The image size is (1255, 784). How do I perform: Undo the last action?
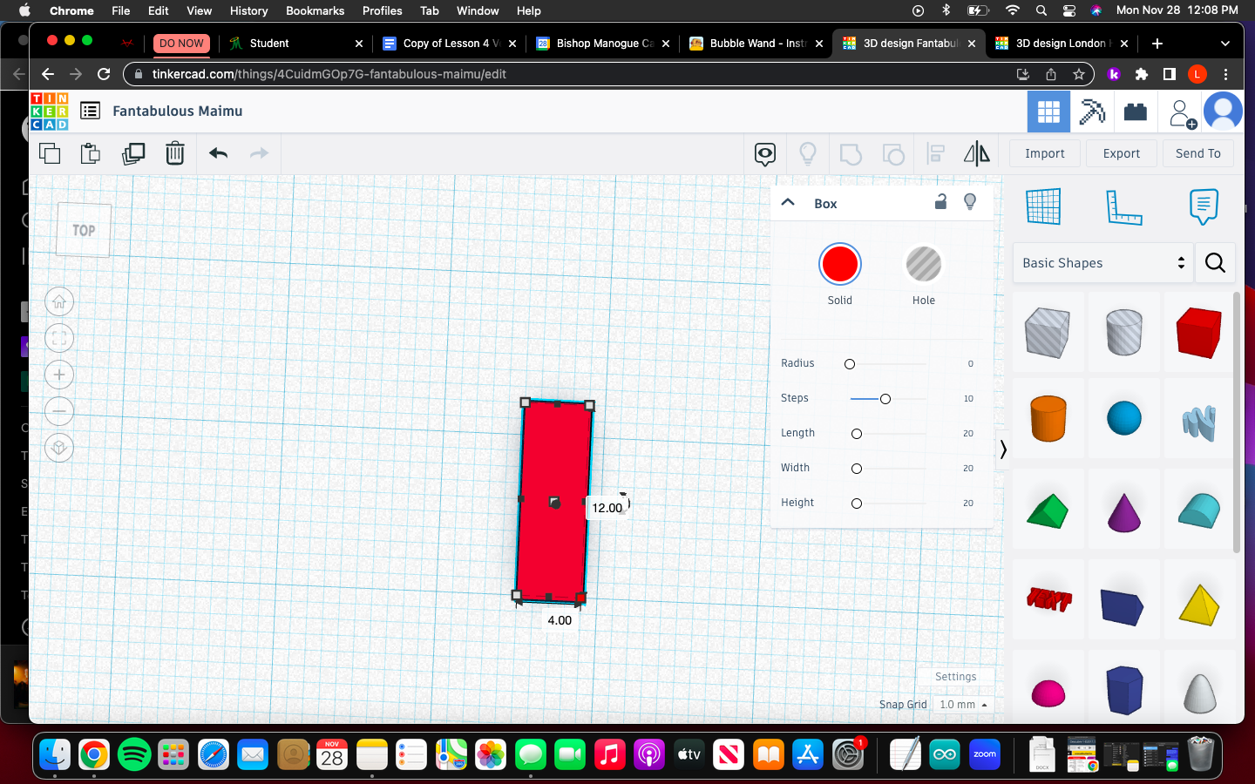218,153
